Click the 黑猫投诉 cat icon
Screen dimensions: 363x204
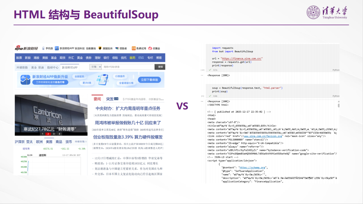point(100,48)
